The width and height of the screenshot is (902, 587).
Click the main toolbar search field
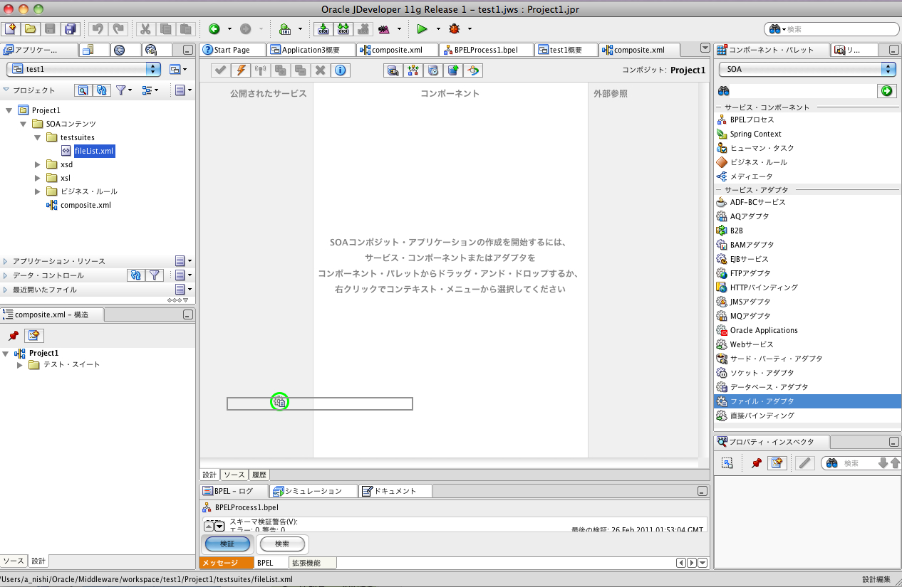point(831,29)
